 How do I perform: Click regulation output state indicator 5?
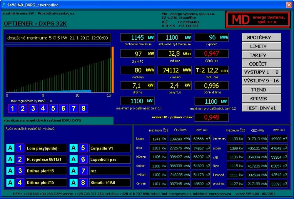tap(53, 109)
